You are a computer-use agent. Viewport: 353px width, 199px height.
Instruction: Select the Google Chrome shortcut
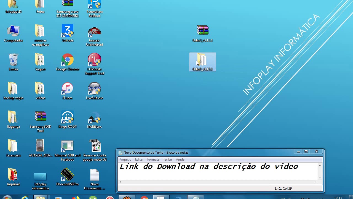pos(67,62)
